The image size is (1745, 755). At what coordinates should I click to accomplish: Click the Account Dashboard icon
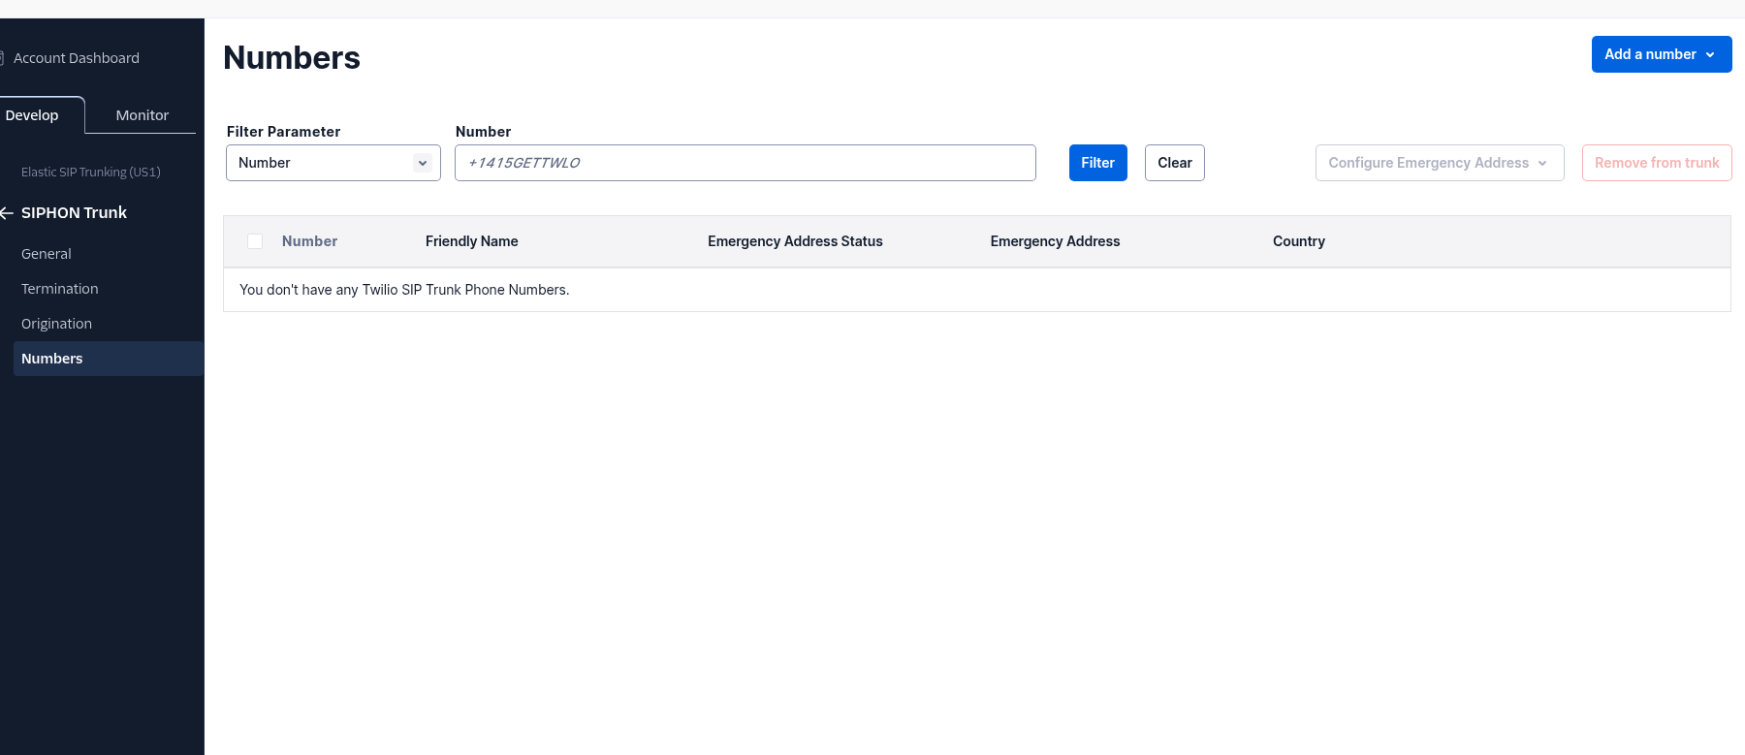click(3, 58)
